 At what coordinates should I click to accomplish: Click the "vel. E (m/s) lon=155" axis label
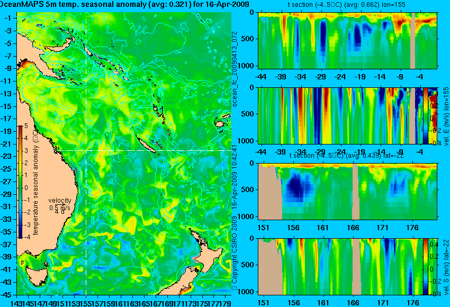pyautogui.click(x=446, y=117)
